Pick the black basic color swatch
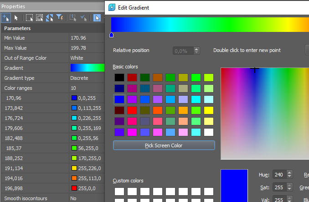 pyautogui.click(x=119, y=78)
